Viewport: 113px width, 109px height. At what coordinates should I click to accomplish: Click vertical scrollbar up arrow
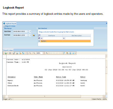point(106,56)
